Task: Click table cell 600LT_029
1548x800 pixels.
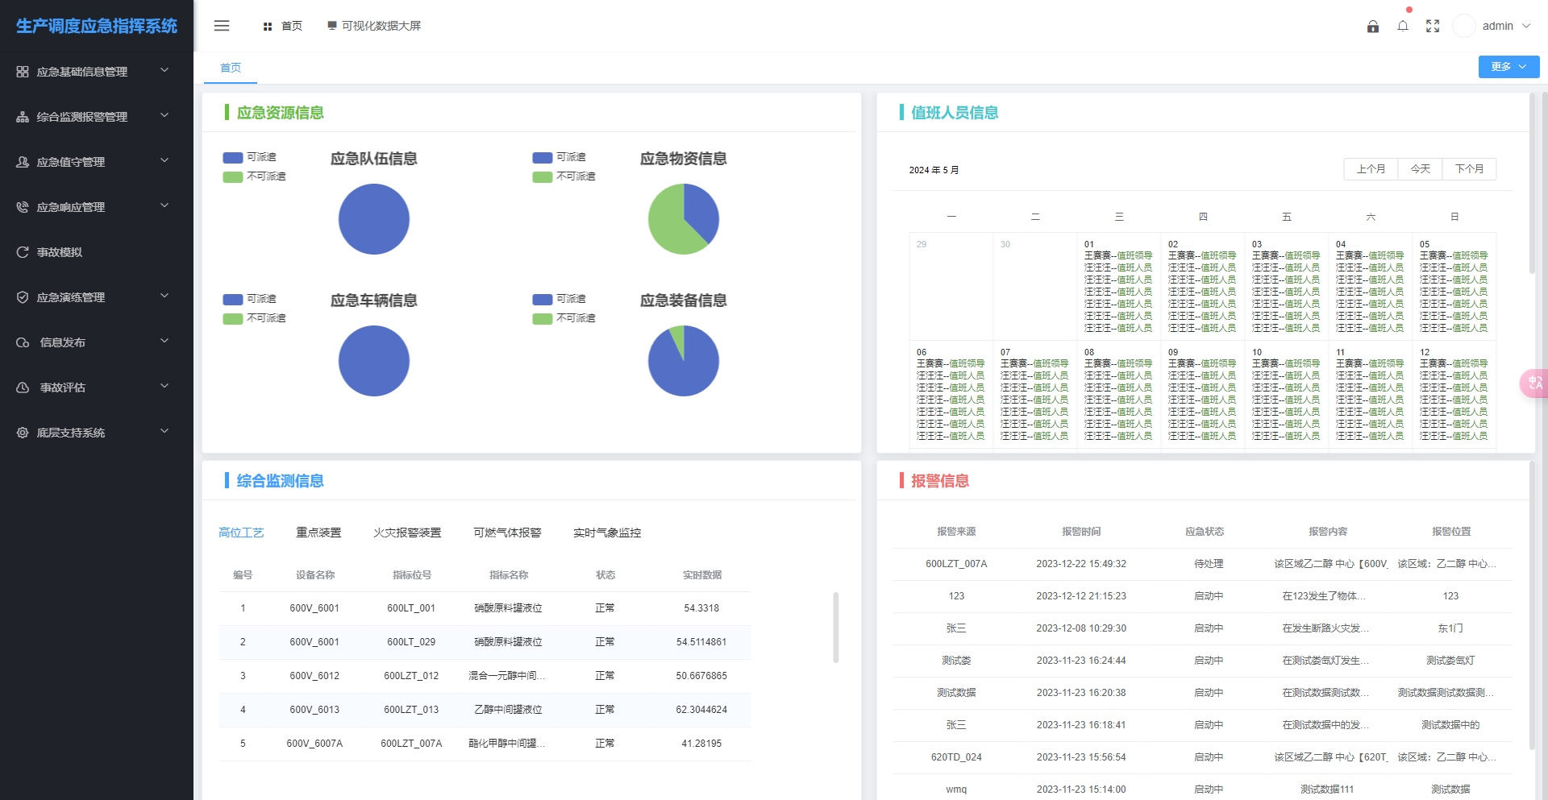Action: (x=411, y=642)
